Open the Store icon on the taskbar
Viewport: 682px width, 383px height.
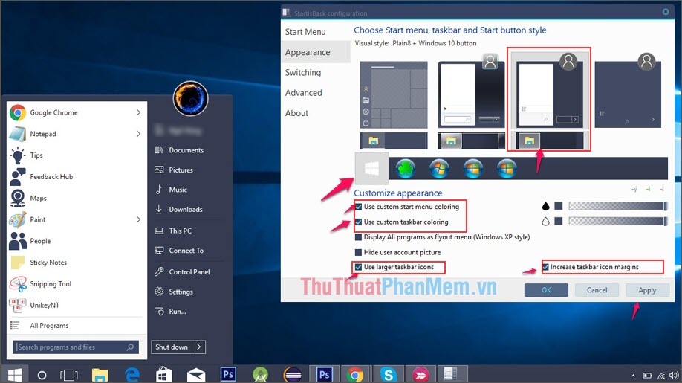(164, 375)
